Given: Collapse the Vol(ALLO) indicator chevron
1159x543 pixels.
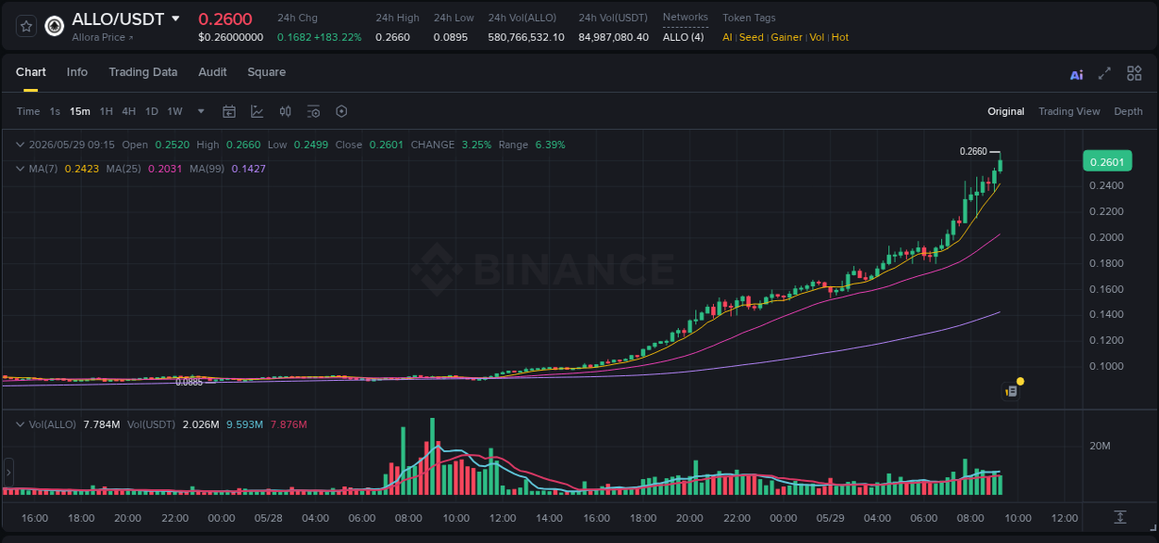Looking at the screenshot, I should pos(20,424).
